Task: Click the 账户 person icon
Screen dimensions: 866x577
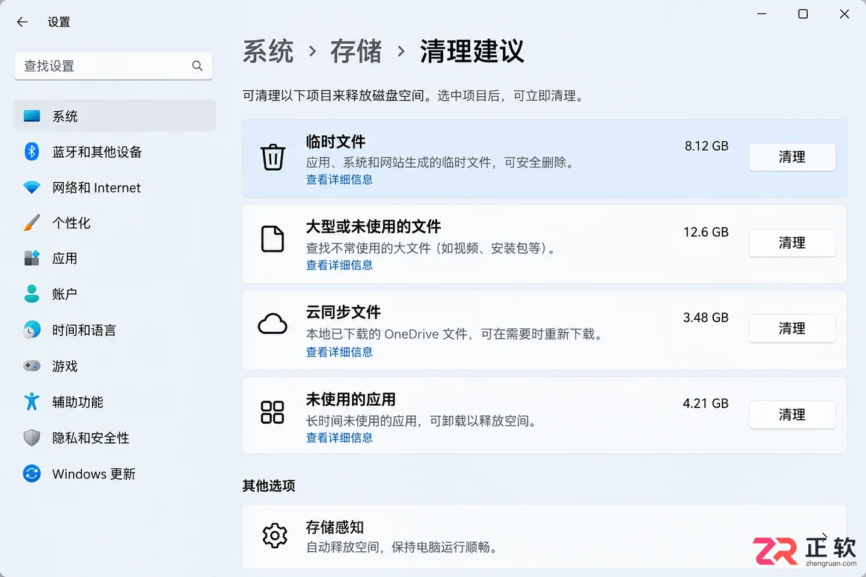Action: 32,294
